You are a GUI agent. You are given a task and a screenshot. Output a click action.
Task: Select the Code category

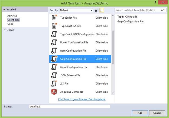(10, 24)
